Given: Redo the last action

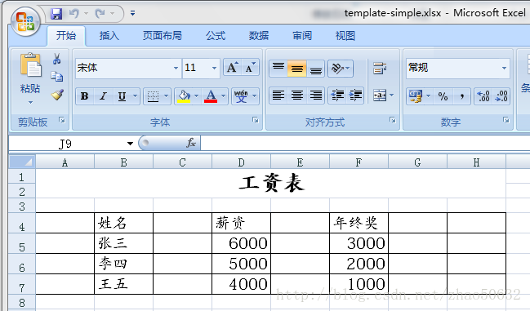Looking at the screenshot, I should 100,14.
